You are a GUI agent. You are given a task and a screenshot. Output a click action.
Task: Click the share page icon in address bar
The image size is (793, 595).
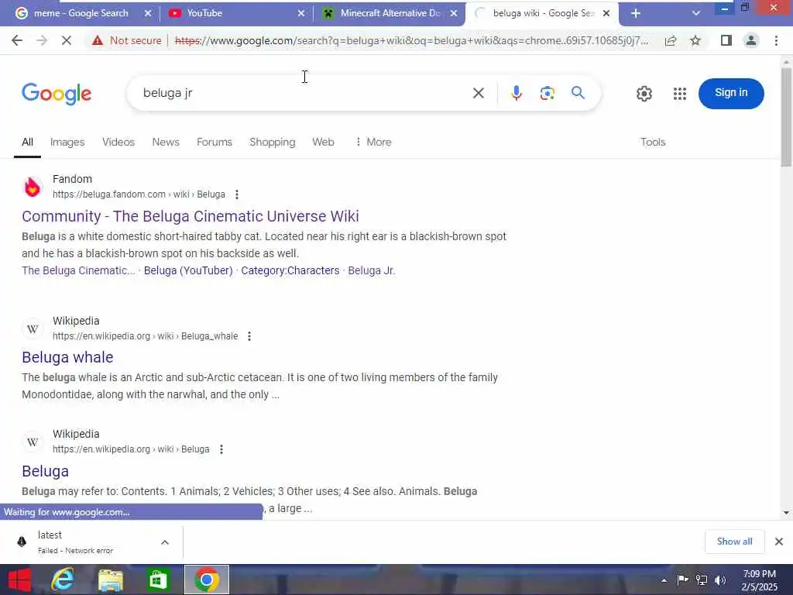coord(671,40)
